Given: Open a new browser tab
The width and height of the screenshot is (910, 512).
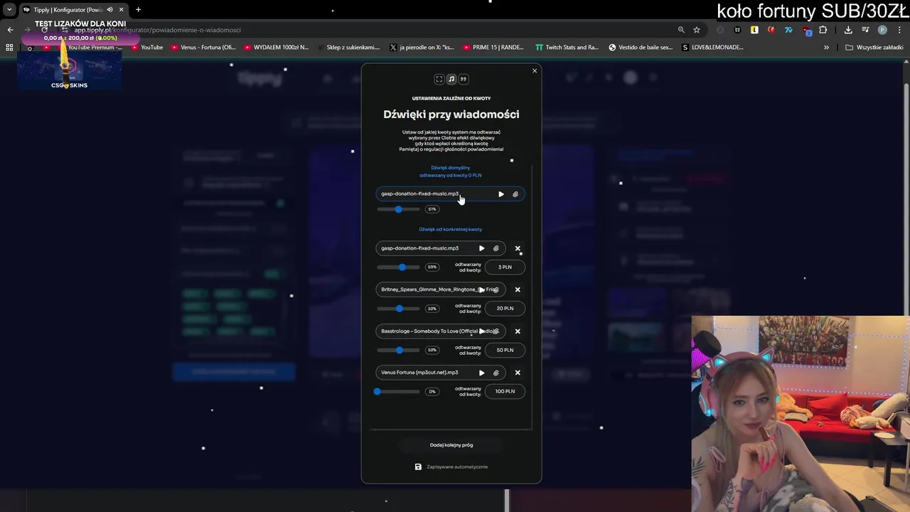Looking at the screenshot, I should 138,10.
